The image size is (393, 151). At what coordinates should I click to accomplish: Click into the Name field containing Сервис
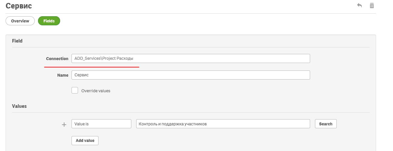pyautogui.click(x=190, y=75)
